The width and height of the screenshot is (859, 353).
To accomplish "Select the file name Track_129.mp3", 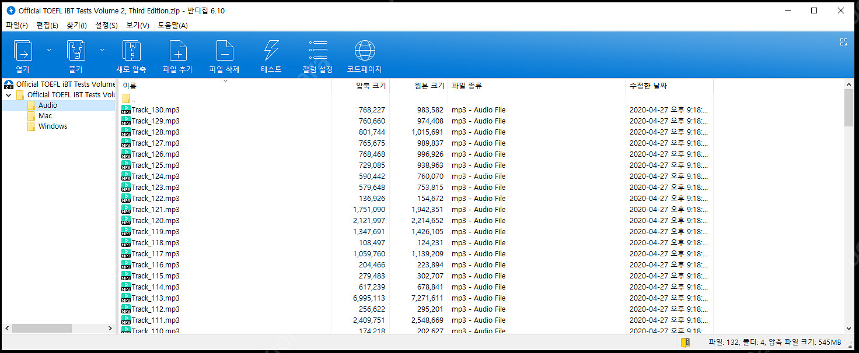I will pyautogui.click(x=156, y=121).
